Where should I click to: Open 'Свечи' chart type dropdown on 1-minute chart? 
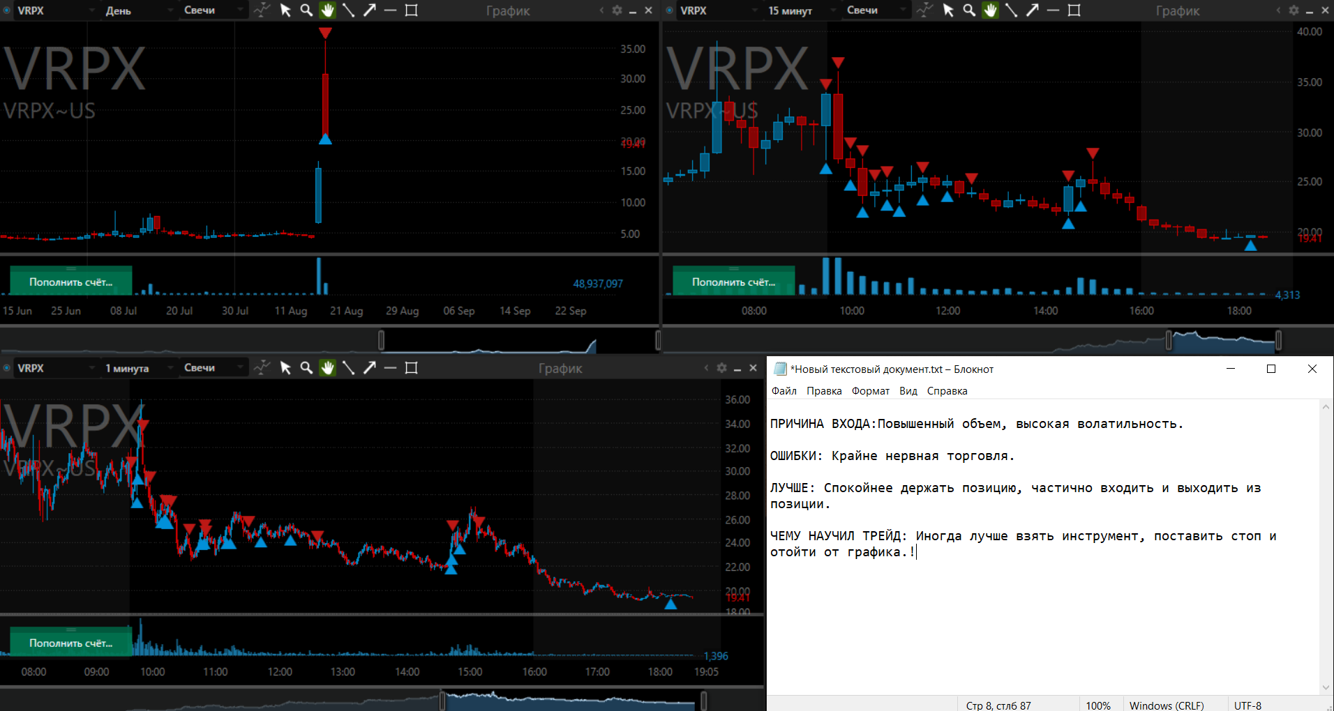214,368
